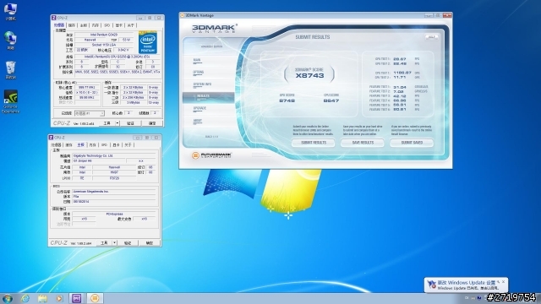Click the Futuremark logo in 3DMark Vantage
This screenshot has width=541, height=304.
[211, 155]
